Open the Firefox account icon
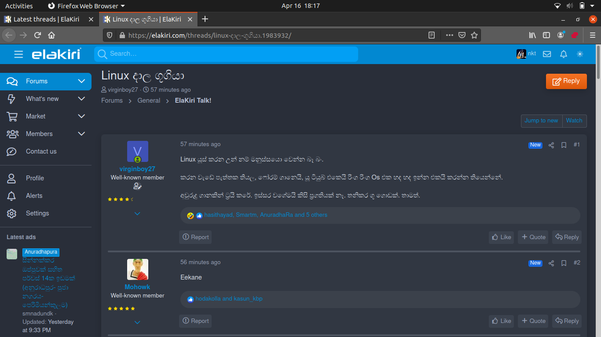 (561, 35)
